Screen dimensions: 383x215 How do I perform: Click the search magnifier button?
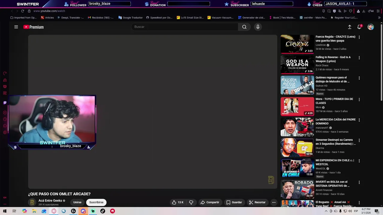244,27
